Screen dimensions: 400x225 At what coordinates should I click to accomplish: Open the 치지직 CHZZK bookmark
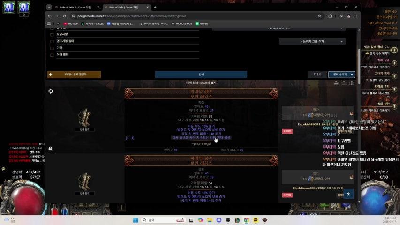(x=92, y=24)
